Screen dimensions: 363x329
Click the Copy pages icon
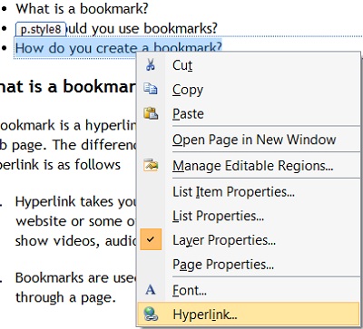[x=151, y=89]
